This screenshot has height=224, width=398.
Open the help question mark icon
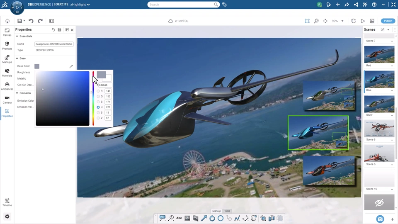point(374,5)
